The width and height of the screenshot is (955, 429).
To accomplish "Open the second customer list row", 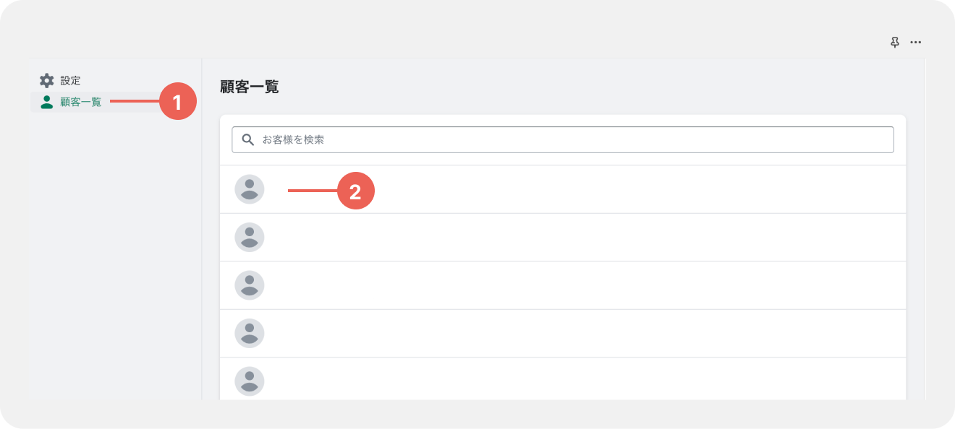I will 563,238.
